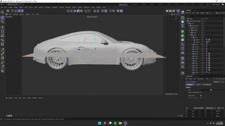Toggle the X axis lock

tap(12, 11)
